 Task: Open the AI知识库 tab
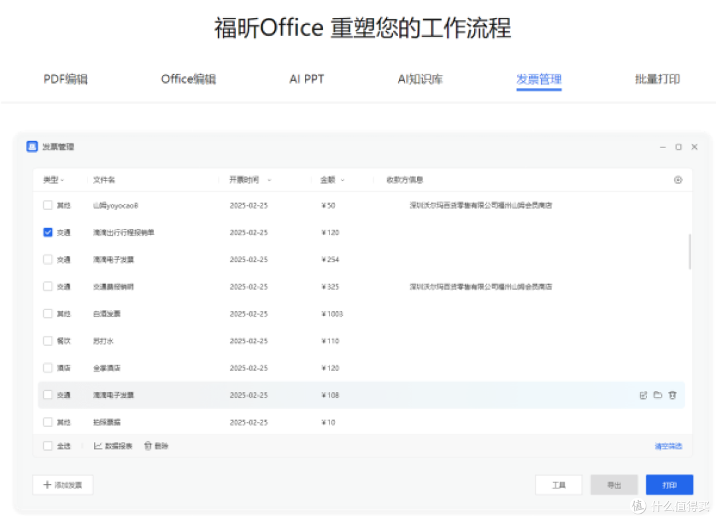point(420,79)
